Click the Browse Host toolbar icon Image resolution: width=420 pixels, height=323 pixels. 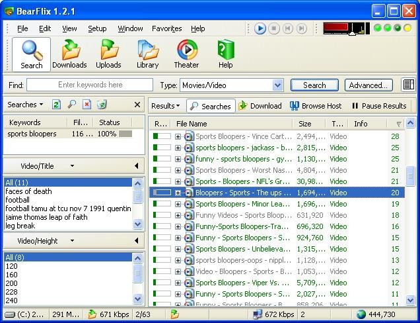pos(294,106)
